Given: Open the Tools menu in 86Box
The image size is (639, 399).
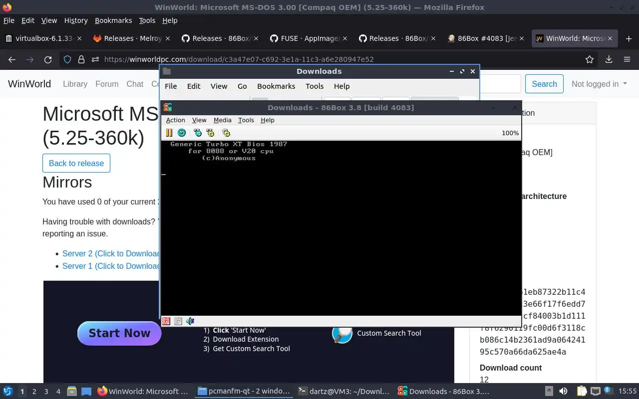Looking at the screenshot, I should click(x=246, y=120).
